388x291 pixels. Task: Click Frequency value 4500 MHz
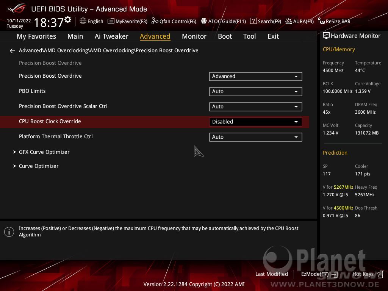tap(333, 70)
